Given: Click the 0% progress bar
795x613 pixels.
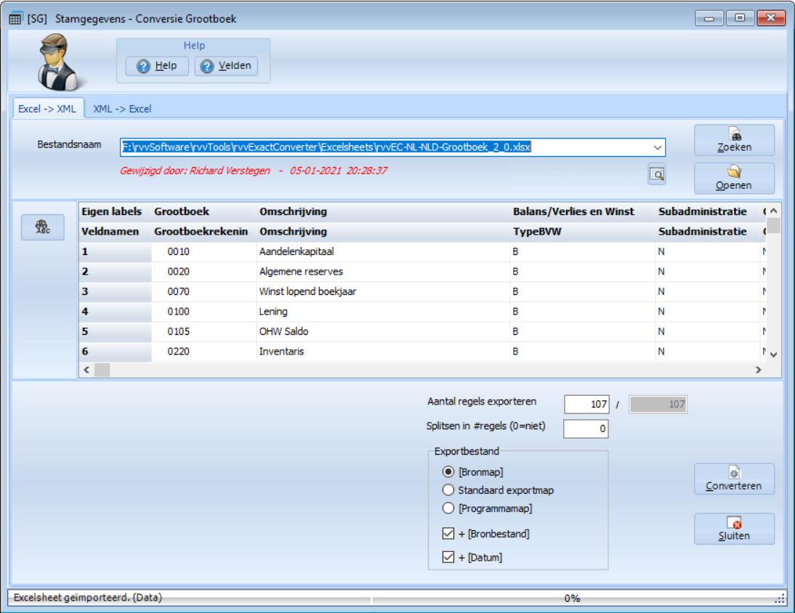Looking at the screenshot, I should point(572,598).
